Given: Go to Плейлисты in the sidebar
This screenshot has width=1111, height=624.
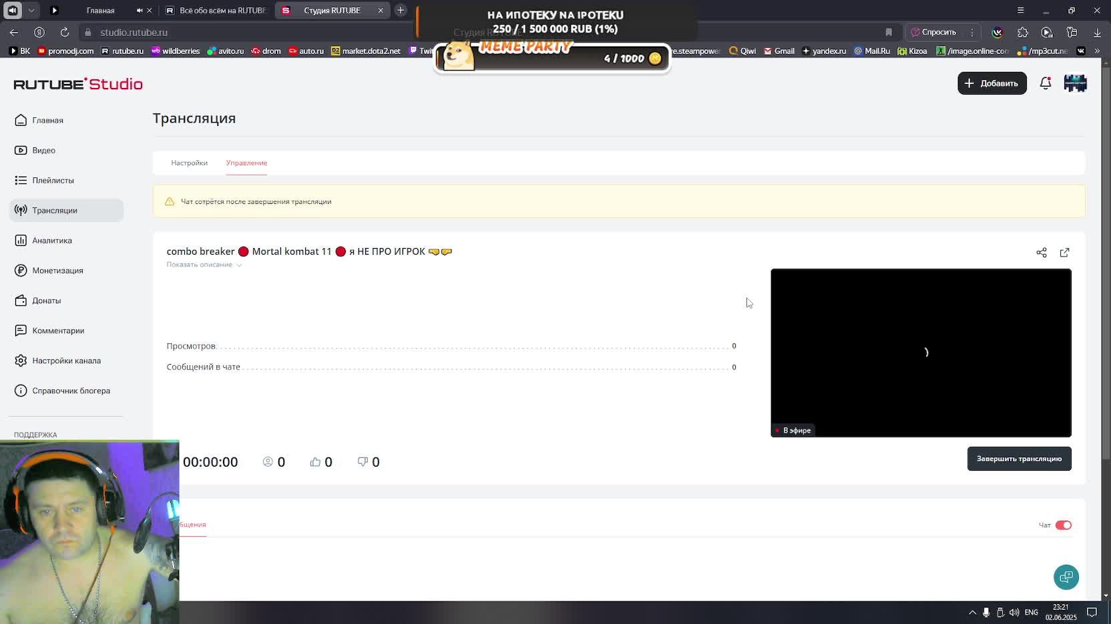Looking at the screenshot, I should [x=66, y=180].
